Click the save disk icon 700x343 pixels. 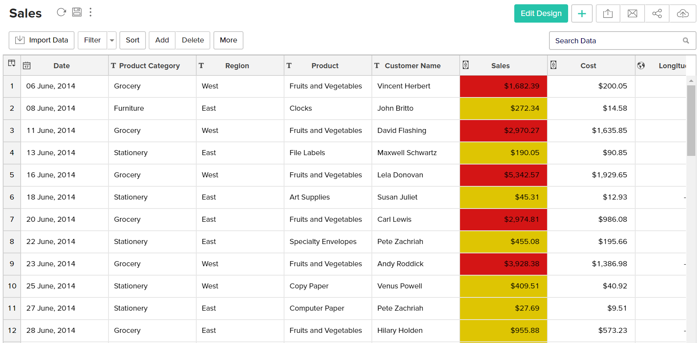[77, 12]
